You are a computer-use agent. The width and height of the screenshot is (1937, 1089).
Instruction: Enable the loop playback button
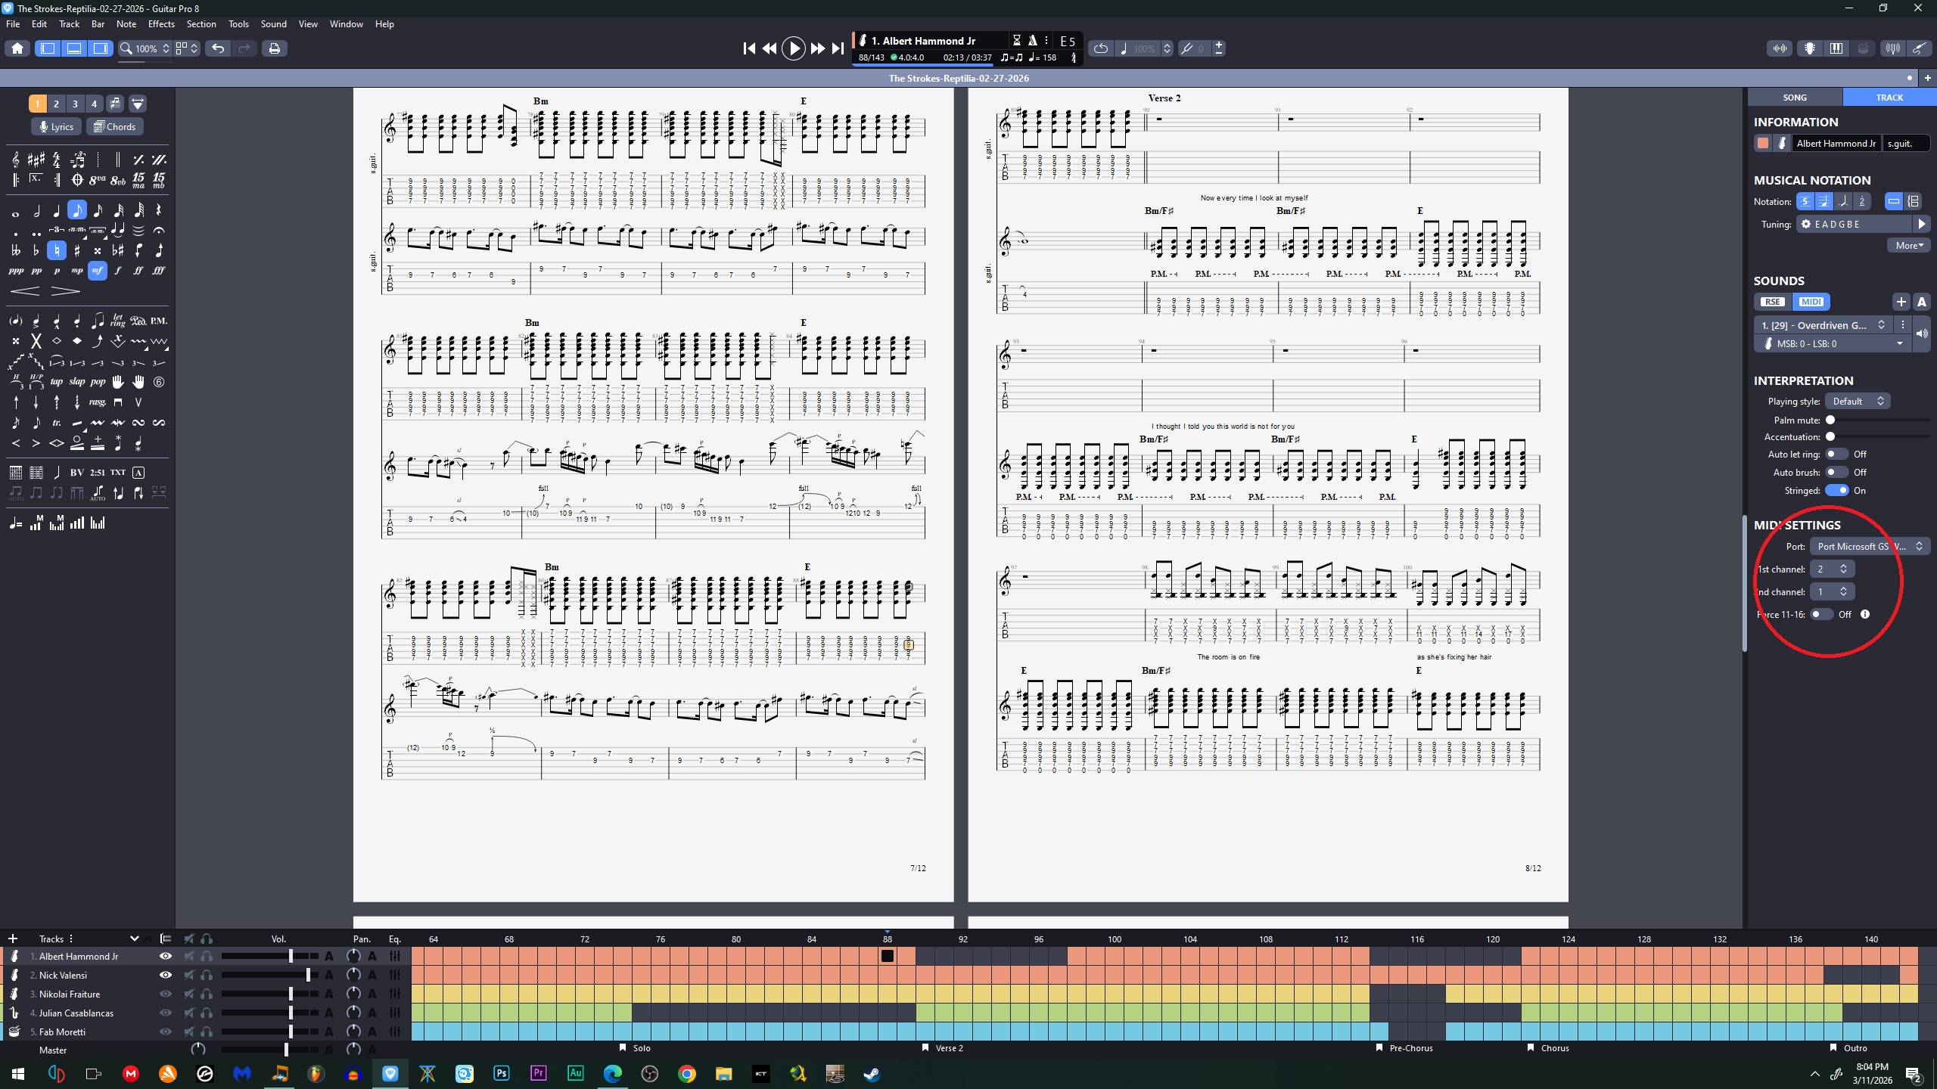click(1101, 48)
